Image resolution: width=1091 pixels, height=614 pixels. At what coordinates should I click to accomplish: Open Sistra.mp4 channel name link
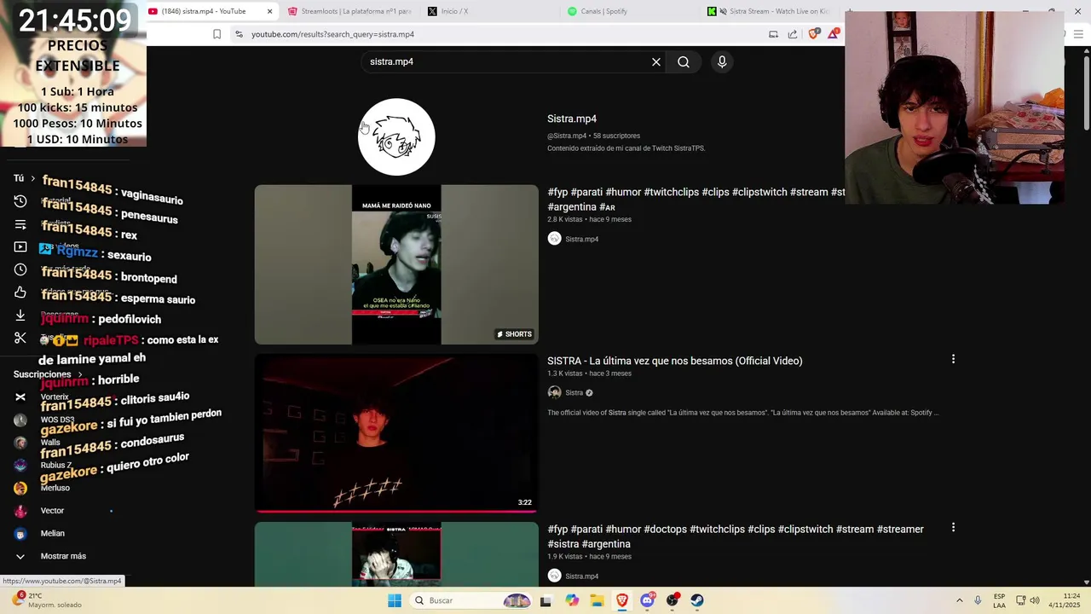tap(572, 119)
